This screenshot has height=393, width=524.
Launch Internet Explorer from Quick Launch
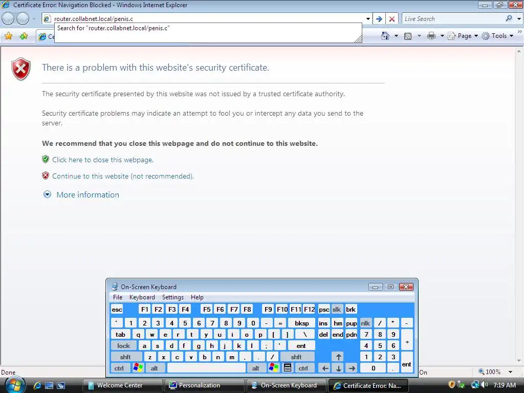[x=37, y=385]
